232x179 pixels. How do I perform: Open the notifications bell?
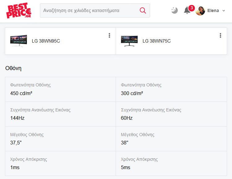click(187, 10)
